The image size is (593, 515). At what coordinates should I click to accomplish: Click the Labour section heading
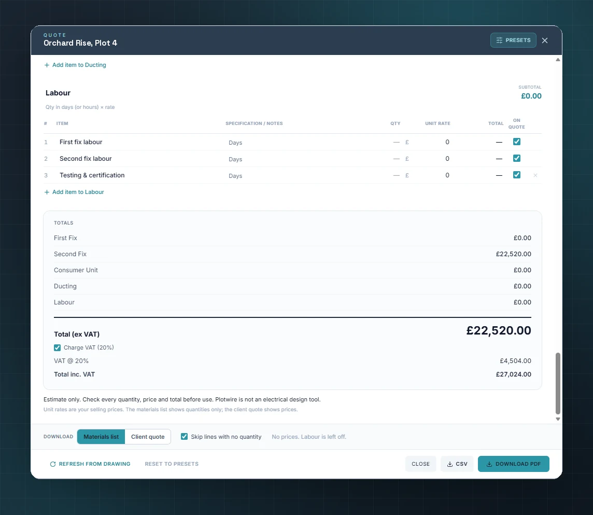[58, 93]
